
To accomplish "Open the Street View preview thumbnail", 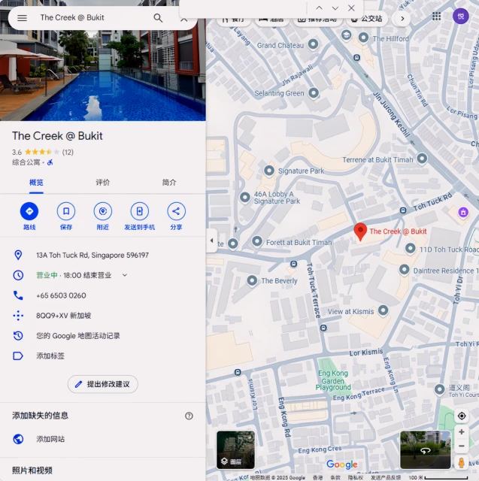I will (426, 450).
